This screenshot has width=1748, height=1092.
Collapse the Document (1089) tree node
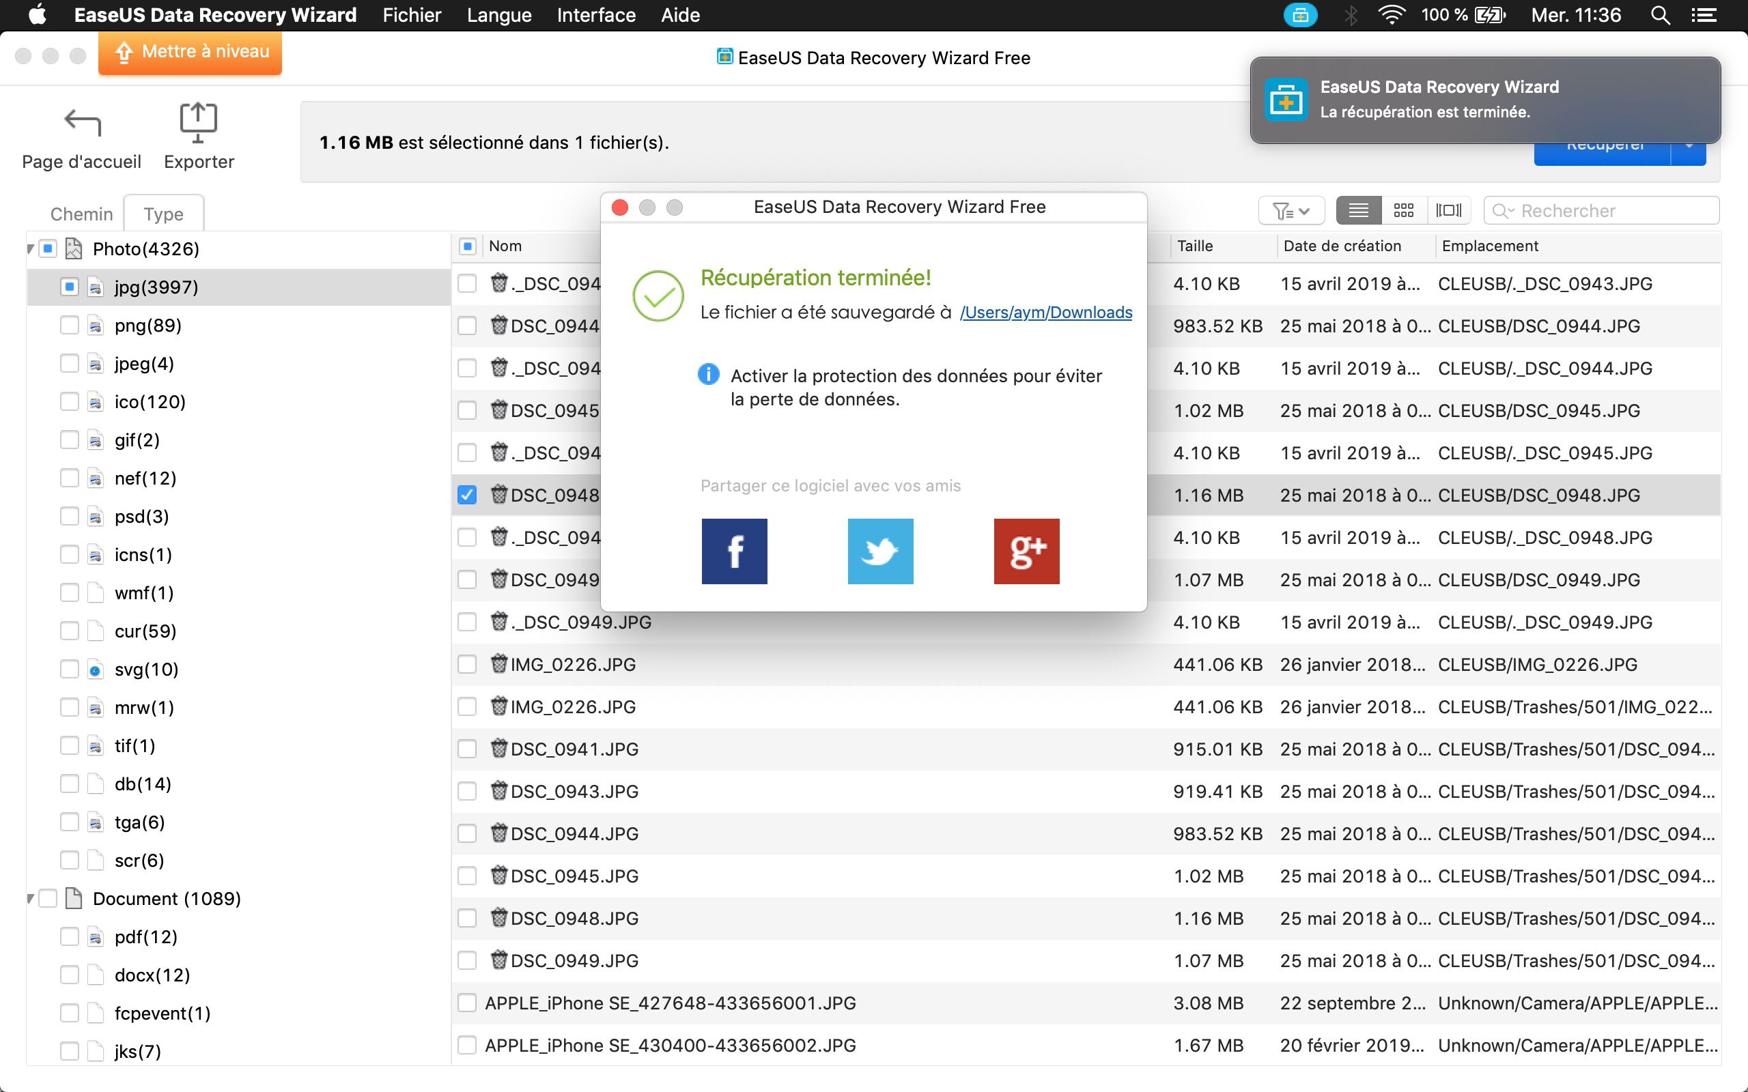pyautogui.click(x=30, y=899)
